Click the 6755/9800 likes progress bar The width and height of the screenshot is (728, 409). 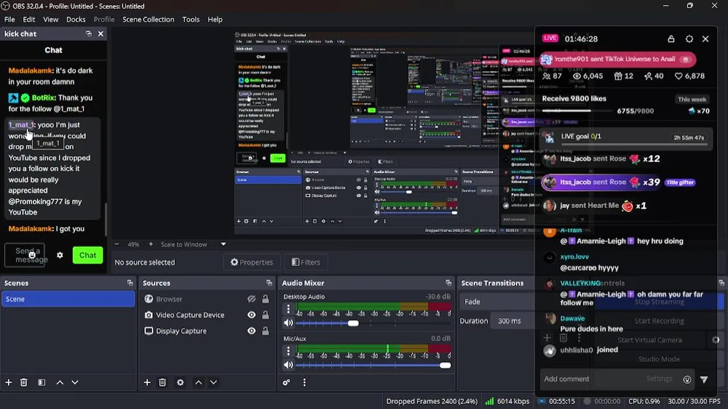577,111
